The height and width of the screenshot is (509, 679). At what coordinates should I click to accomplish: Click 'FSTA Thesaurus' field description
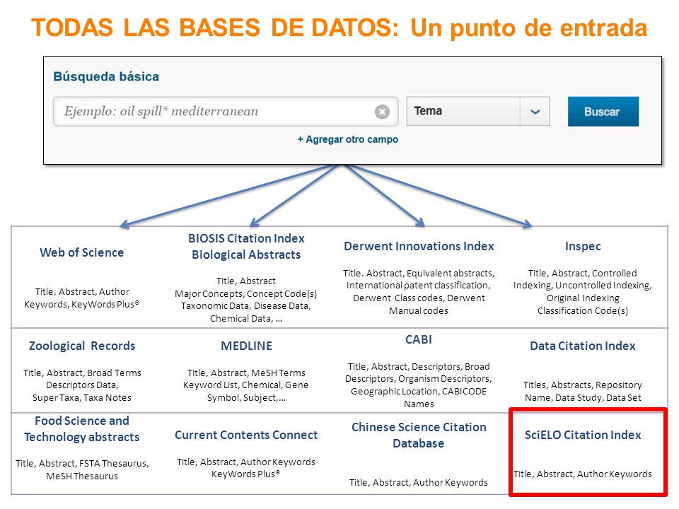click(113, 464)
